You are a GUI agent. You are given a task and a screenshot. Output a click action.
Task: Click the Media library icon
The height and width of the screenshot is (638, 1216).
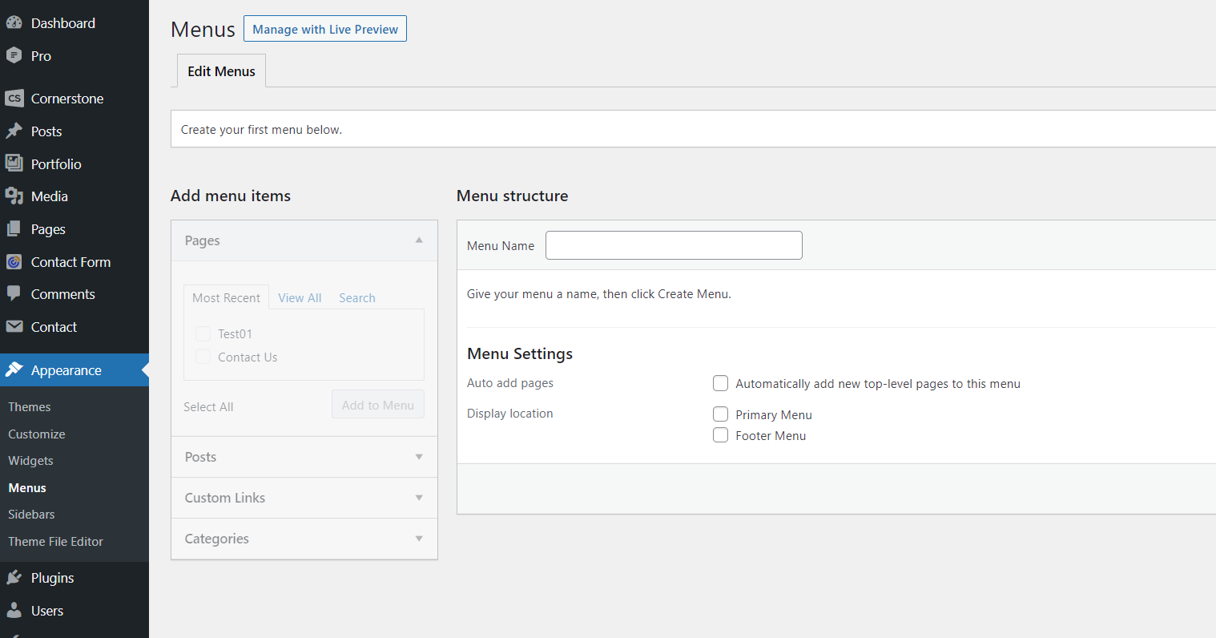tap(14, 196)
